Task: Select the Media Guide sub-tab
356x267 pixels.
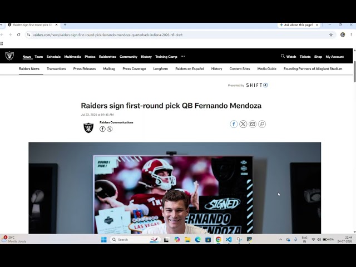Action: tap(267, 68)
